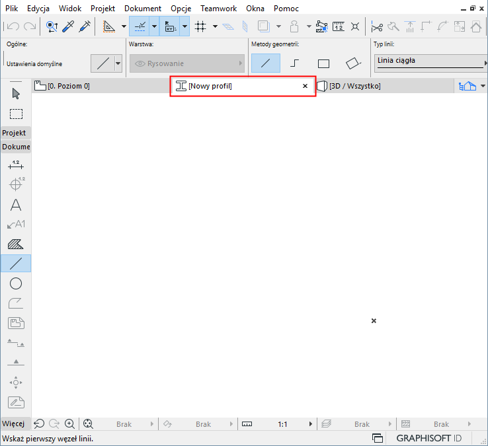Viewport: 488px width, 446px height.
Task: Select single line geometry method
Action: (265, 63)
